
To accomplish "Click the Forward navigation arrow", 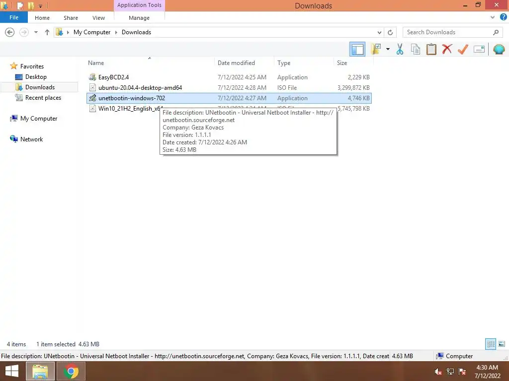I will [x=24, y=32].
